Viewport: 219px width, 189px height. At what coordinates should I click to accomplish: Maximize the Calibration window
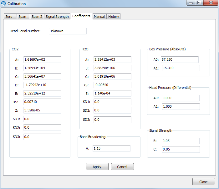[x=199, y=3]
